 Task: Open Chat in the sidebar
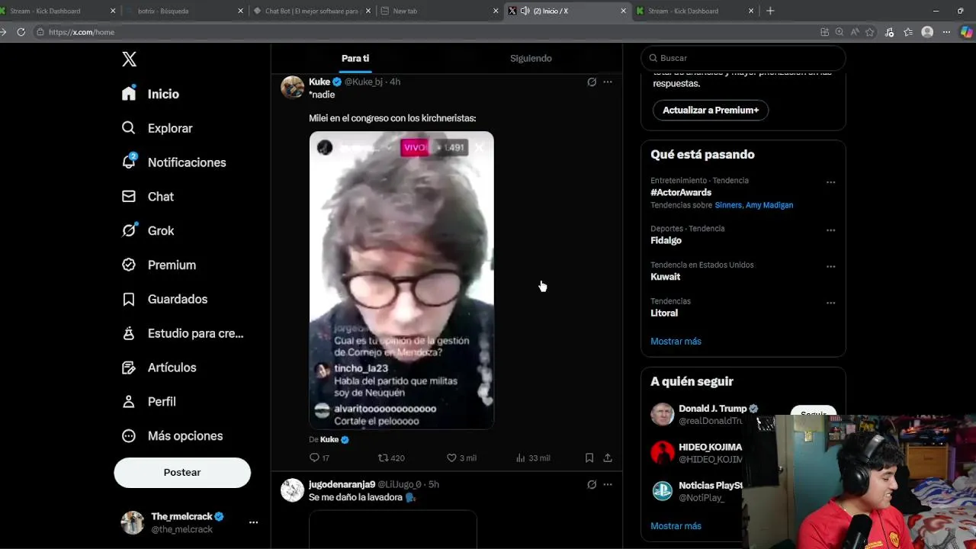click(x=147, y=197)
